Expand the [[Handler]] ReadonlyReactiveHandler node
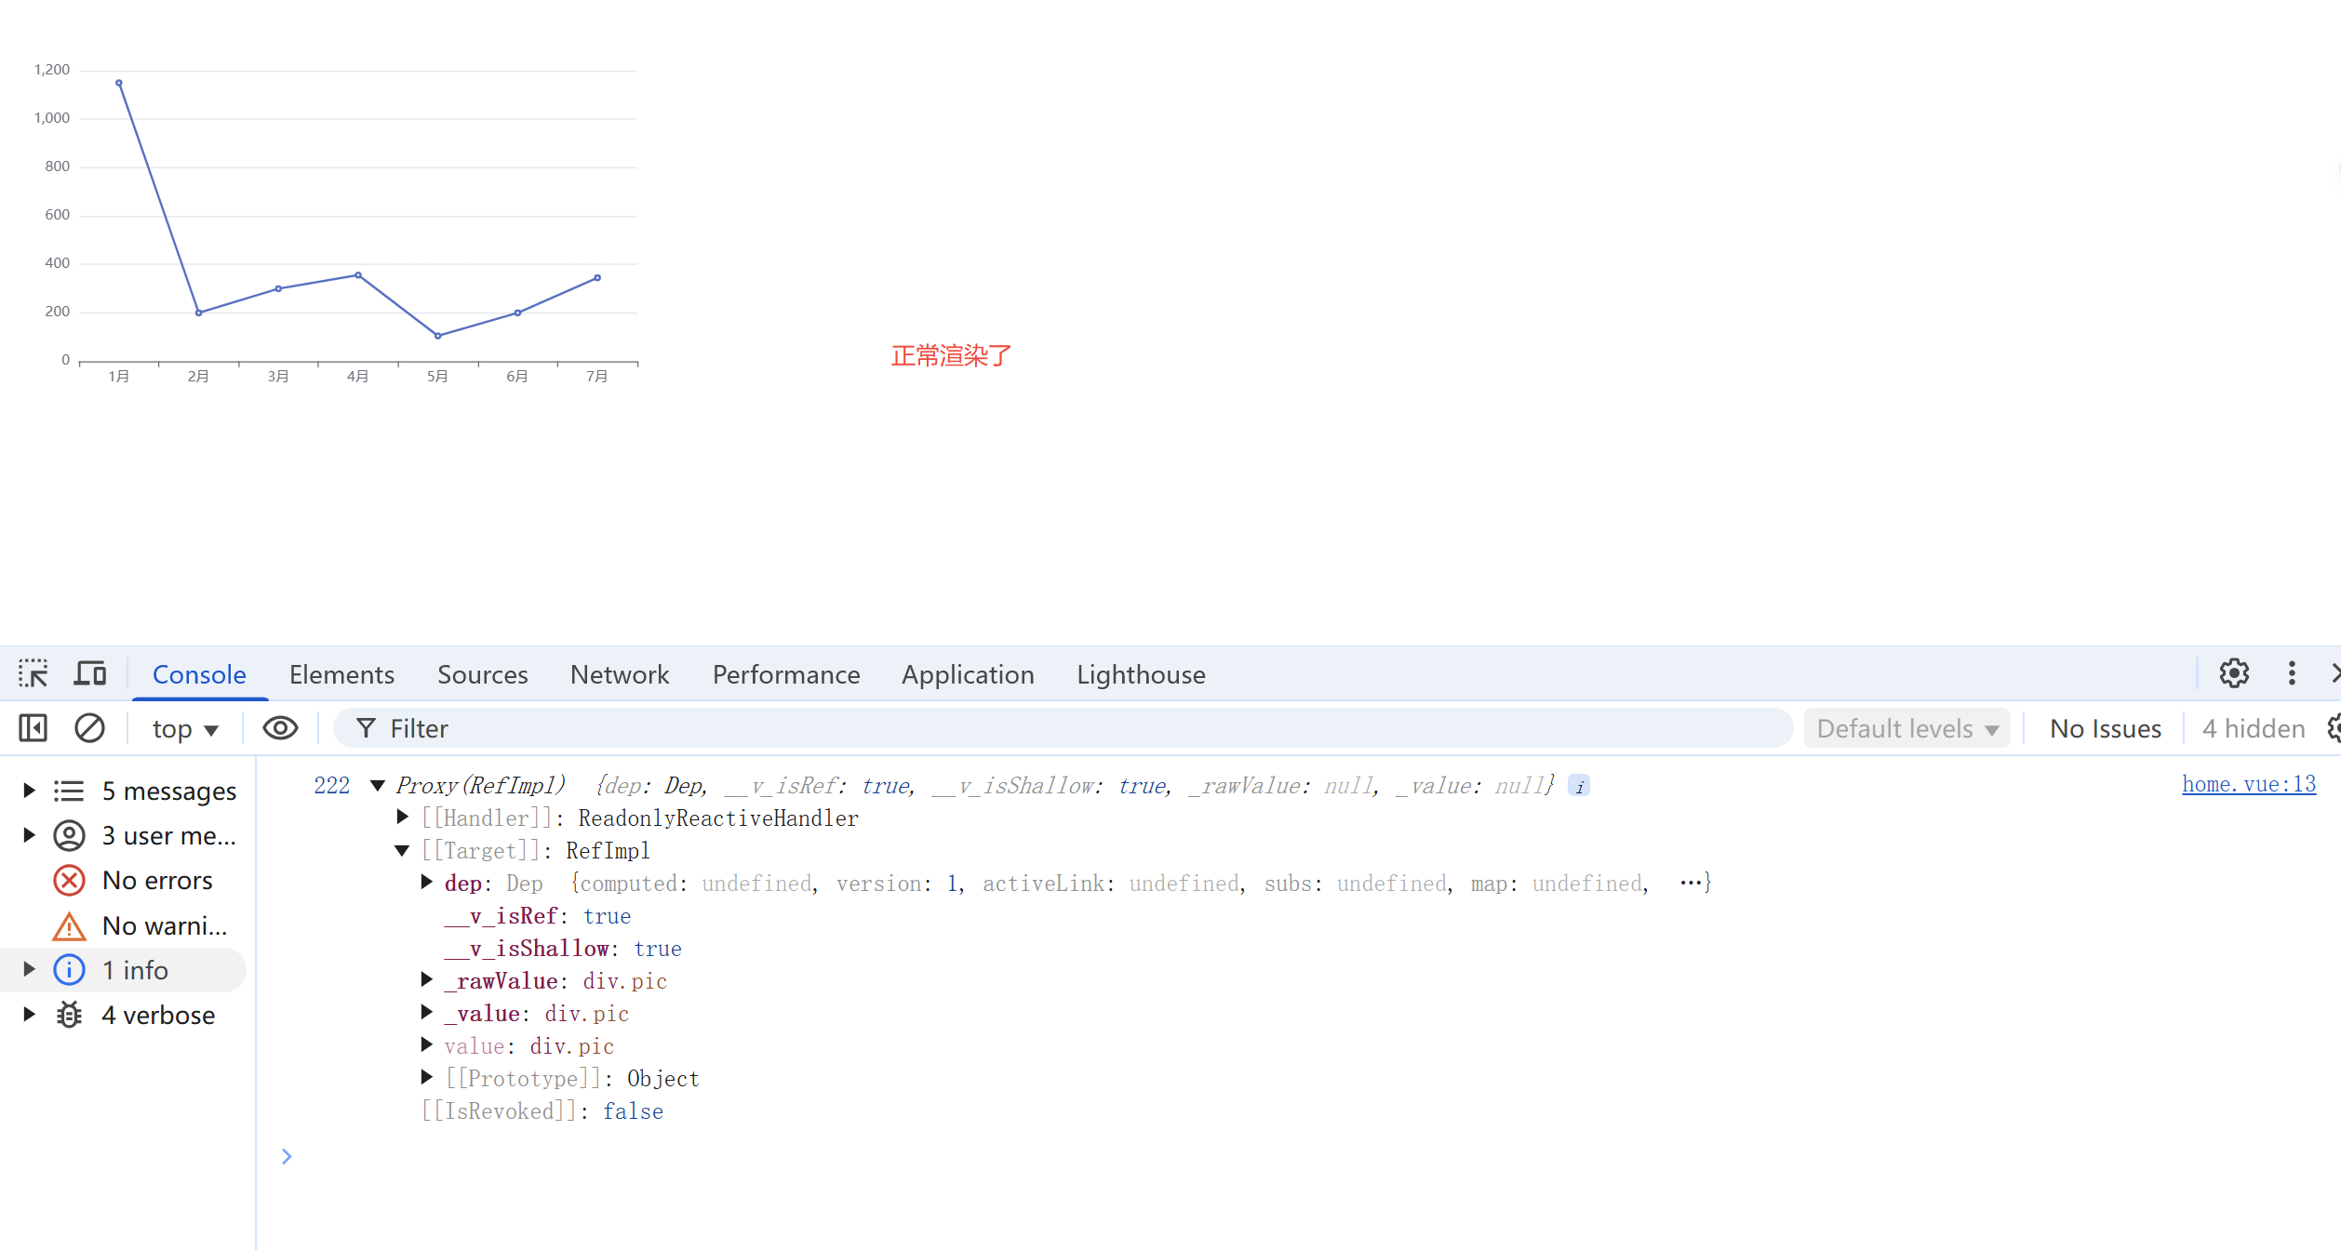Viewport: 2341px width, 1250px height. pyautogui.click(x=402, y=818)
